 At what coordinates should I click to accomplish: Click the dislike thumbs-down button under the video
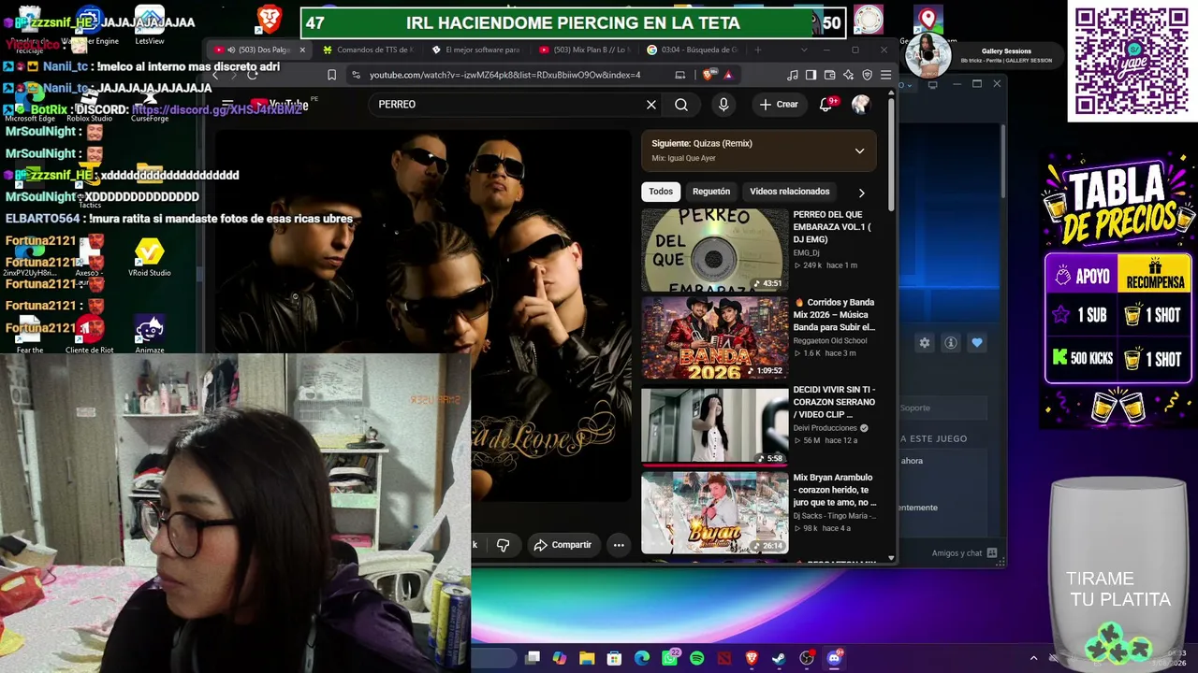503,545
